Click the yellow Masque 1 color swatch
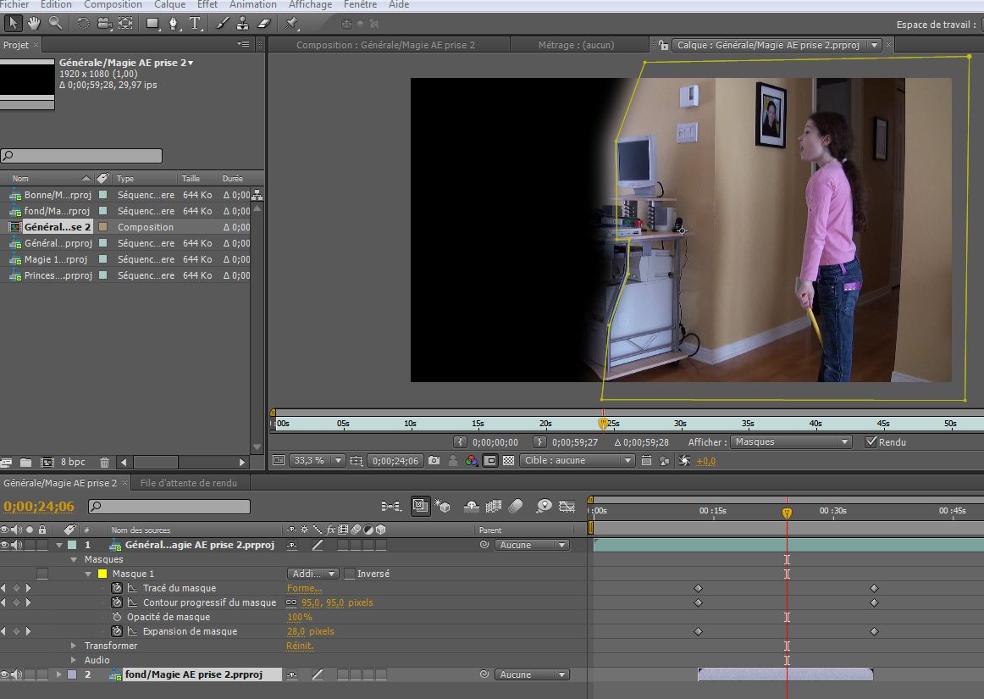The image size is (984, 699). pyautogui.click(x=102, y=574)
